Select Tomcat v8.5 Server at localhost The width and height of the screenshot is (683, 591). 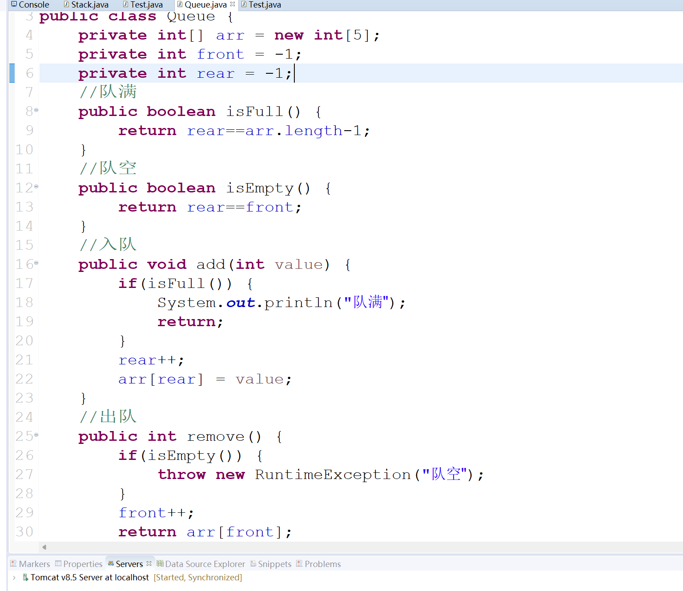(x=90, y=577)
